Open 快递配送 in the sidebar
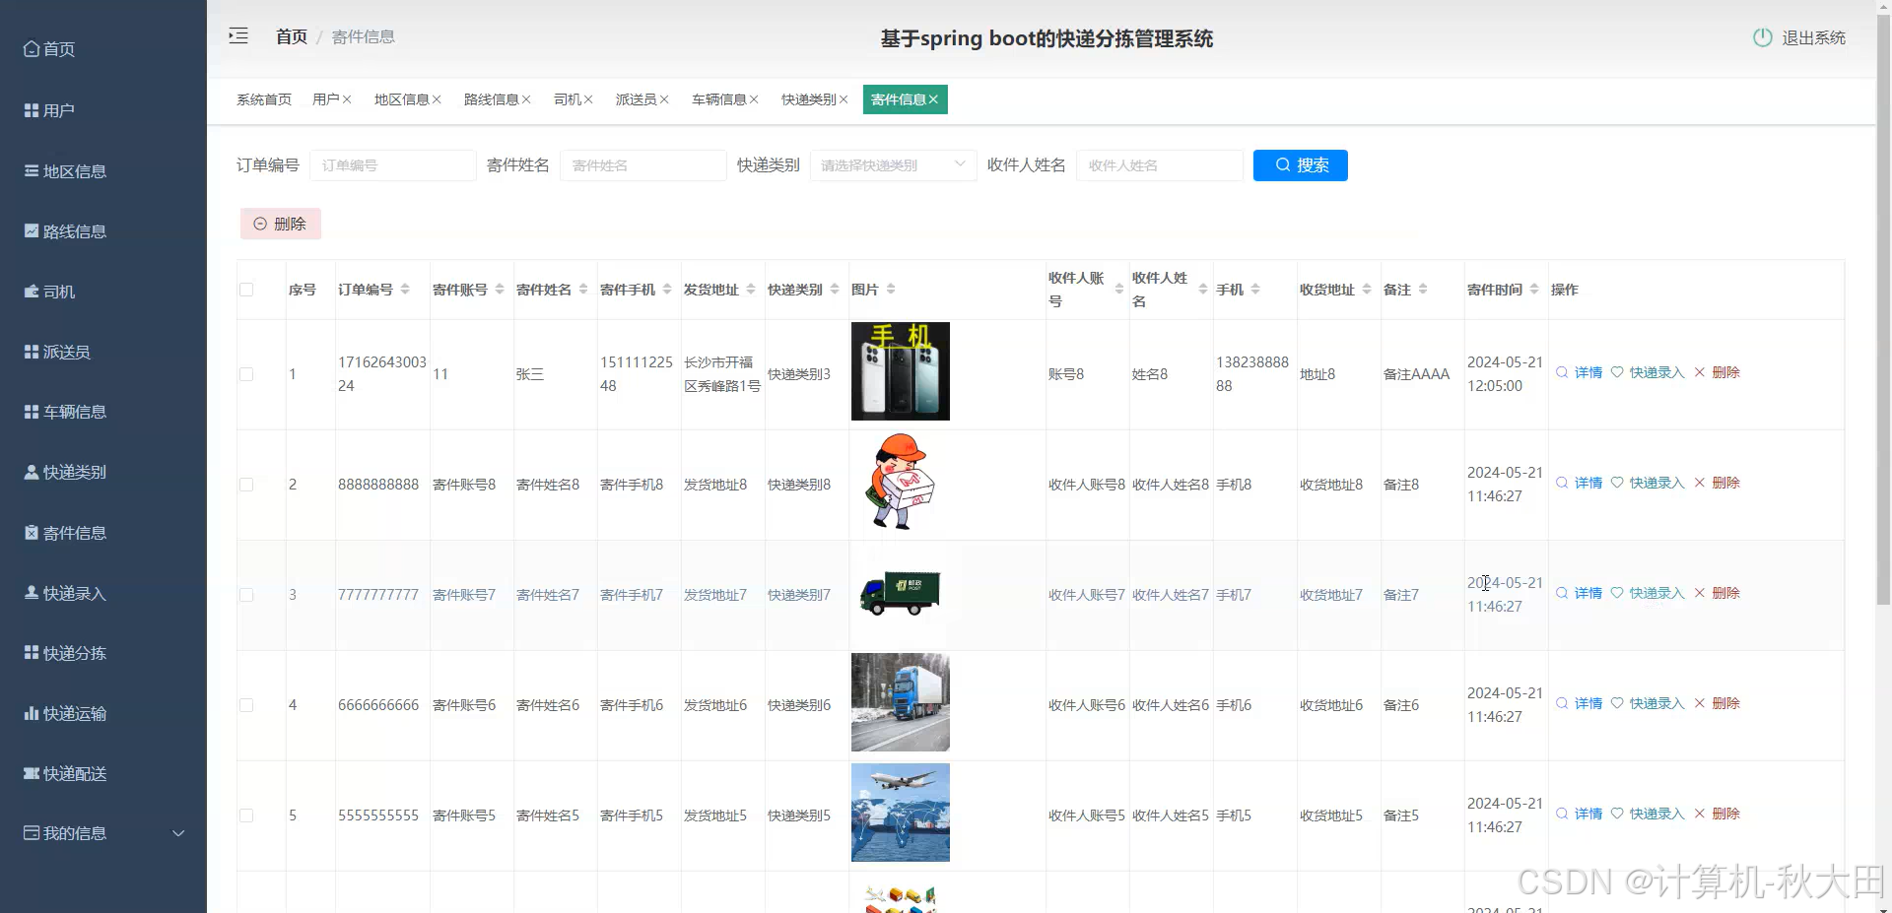Image resolution: width=1892 pixels, height=913 pixels. (65, 773)
